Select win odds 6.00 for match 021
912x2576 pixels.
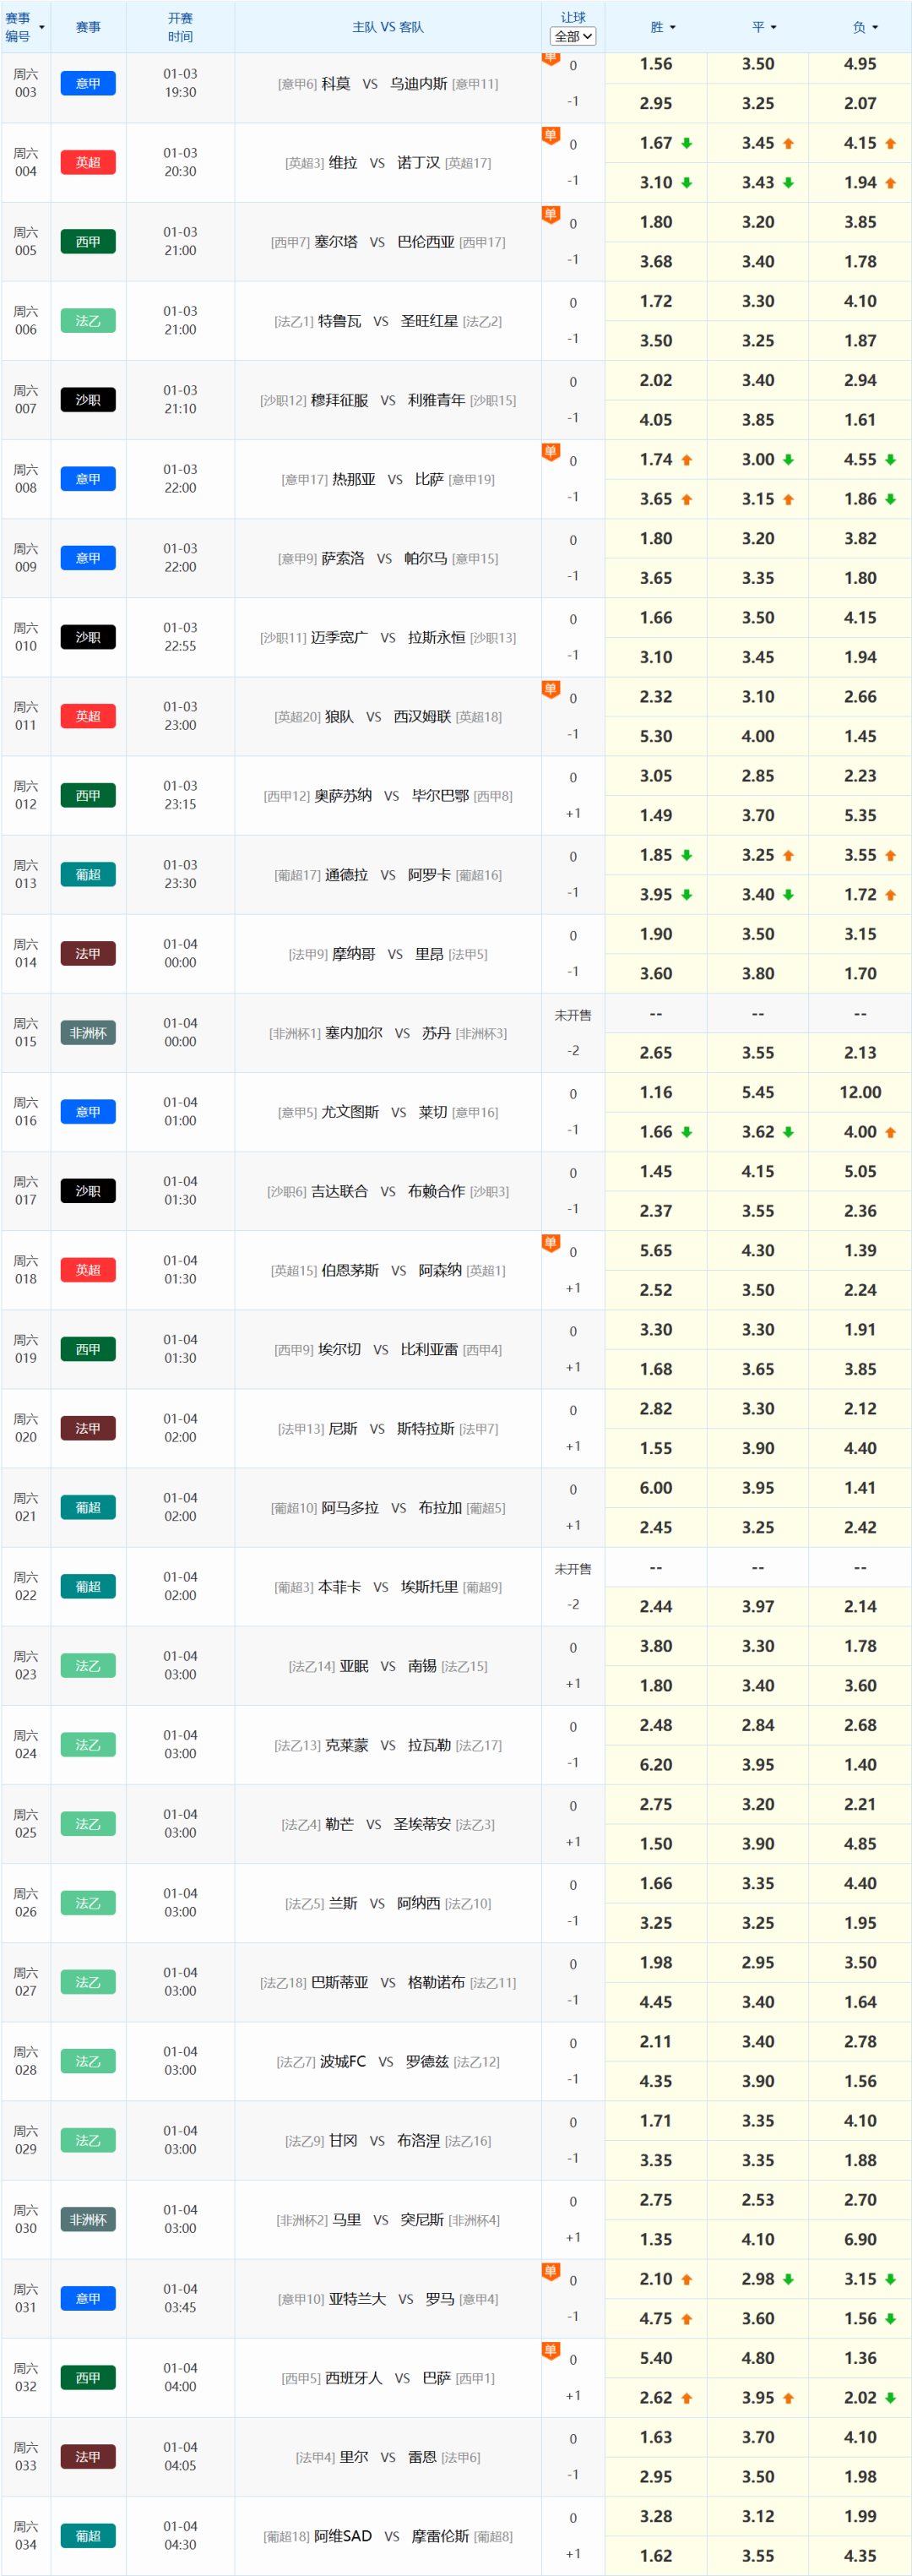tap(656, 1488)
